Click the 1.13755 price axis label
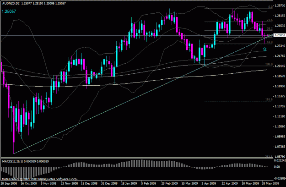 tap(280, 106)
